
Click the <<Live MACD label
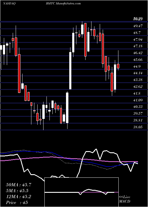(x=125, y=199)
